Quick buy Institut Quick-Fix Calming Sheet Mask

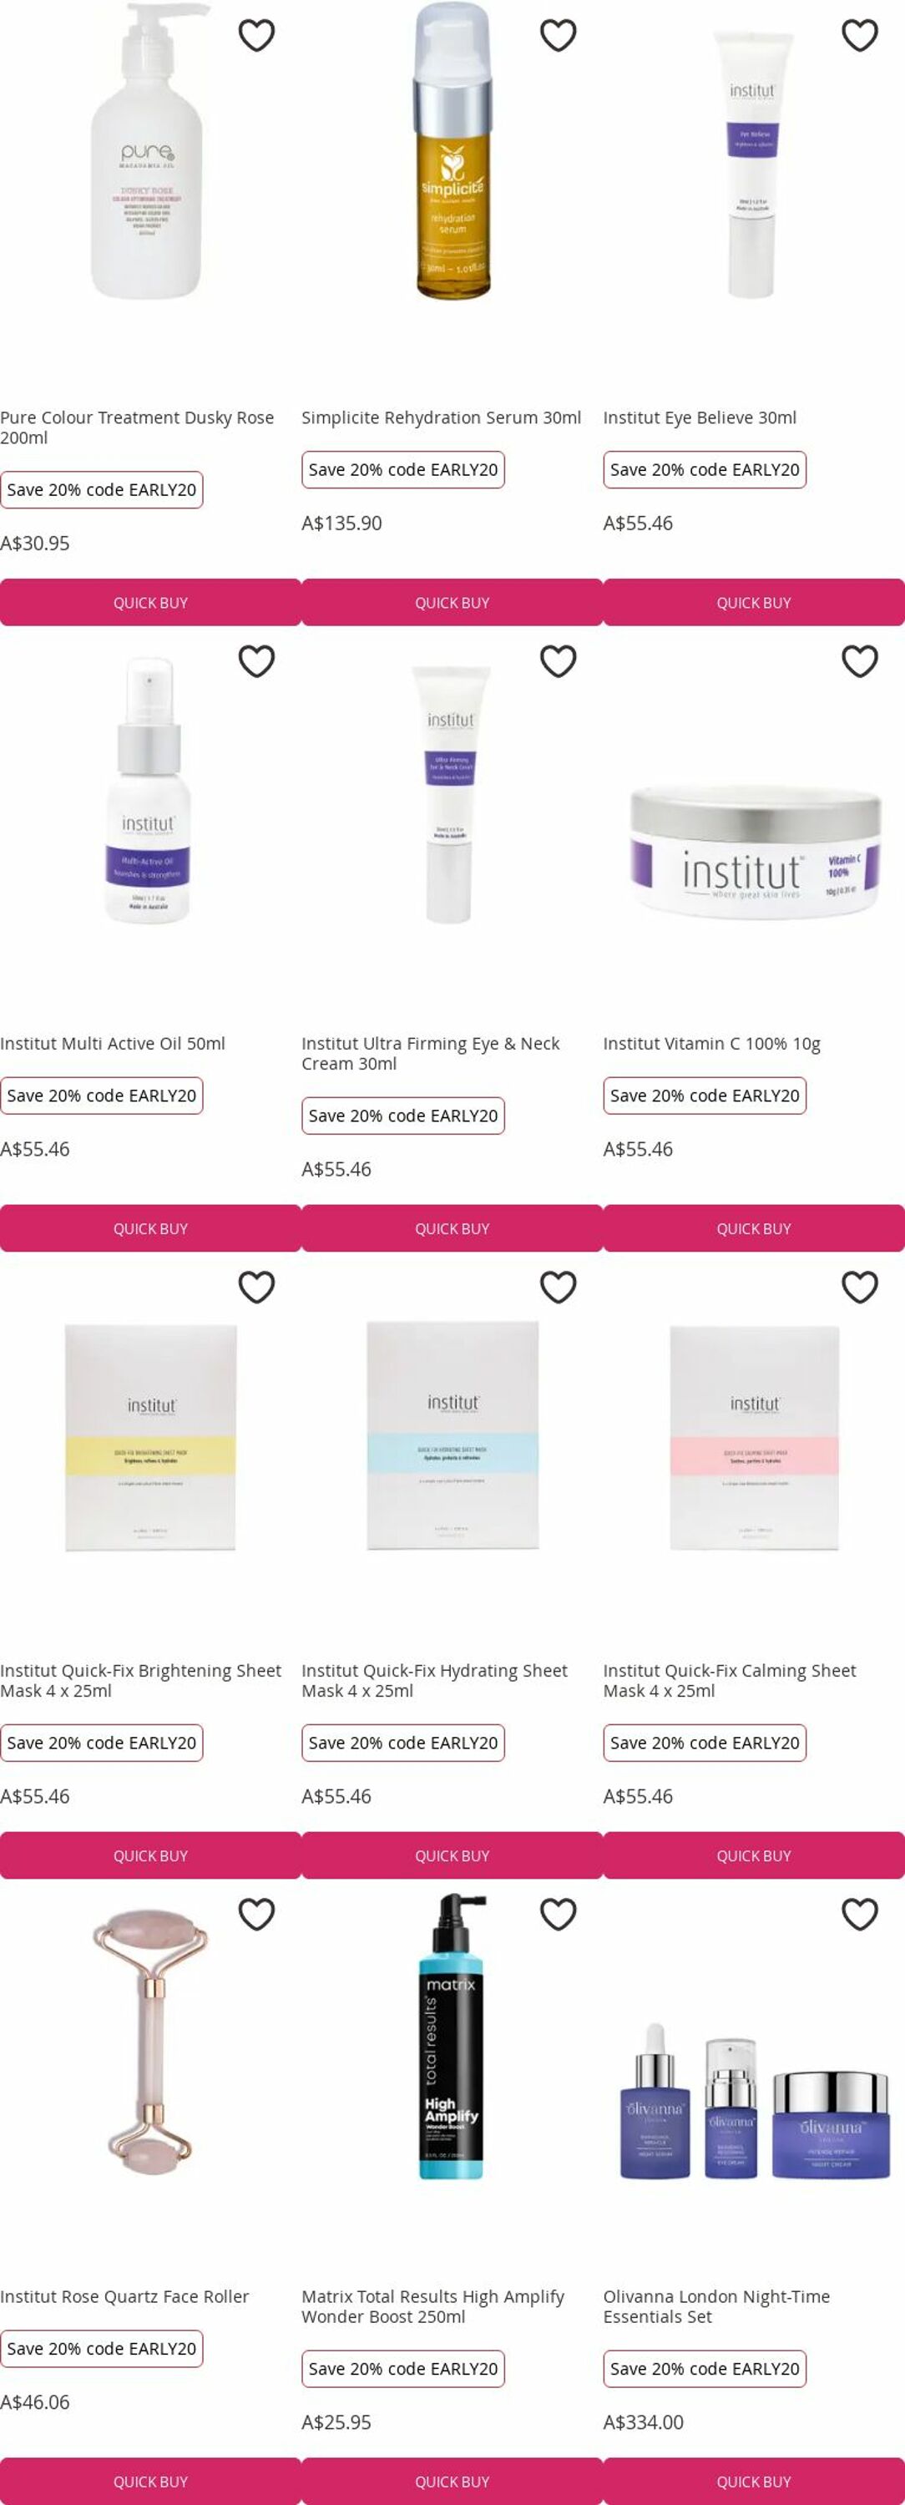tap(753, 1855)
